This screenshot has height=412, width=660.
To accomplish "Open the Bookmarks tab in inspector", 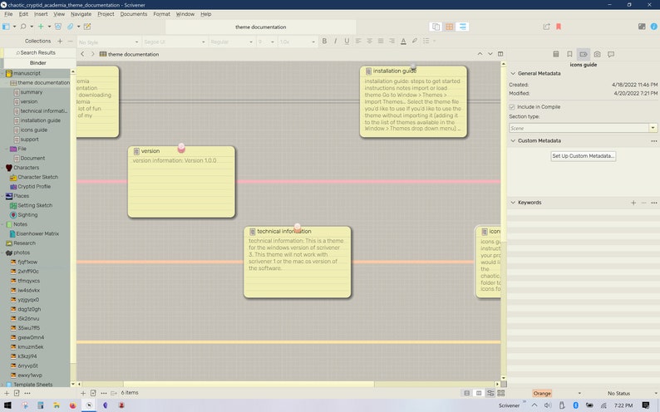I will point(569,54).
